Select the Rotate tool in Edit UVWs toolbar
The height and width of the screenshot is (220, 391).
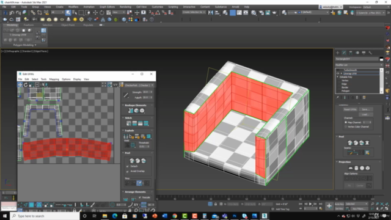pyautogui.click(x=26, y=85)
